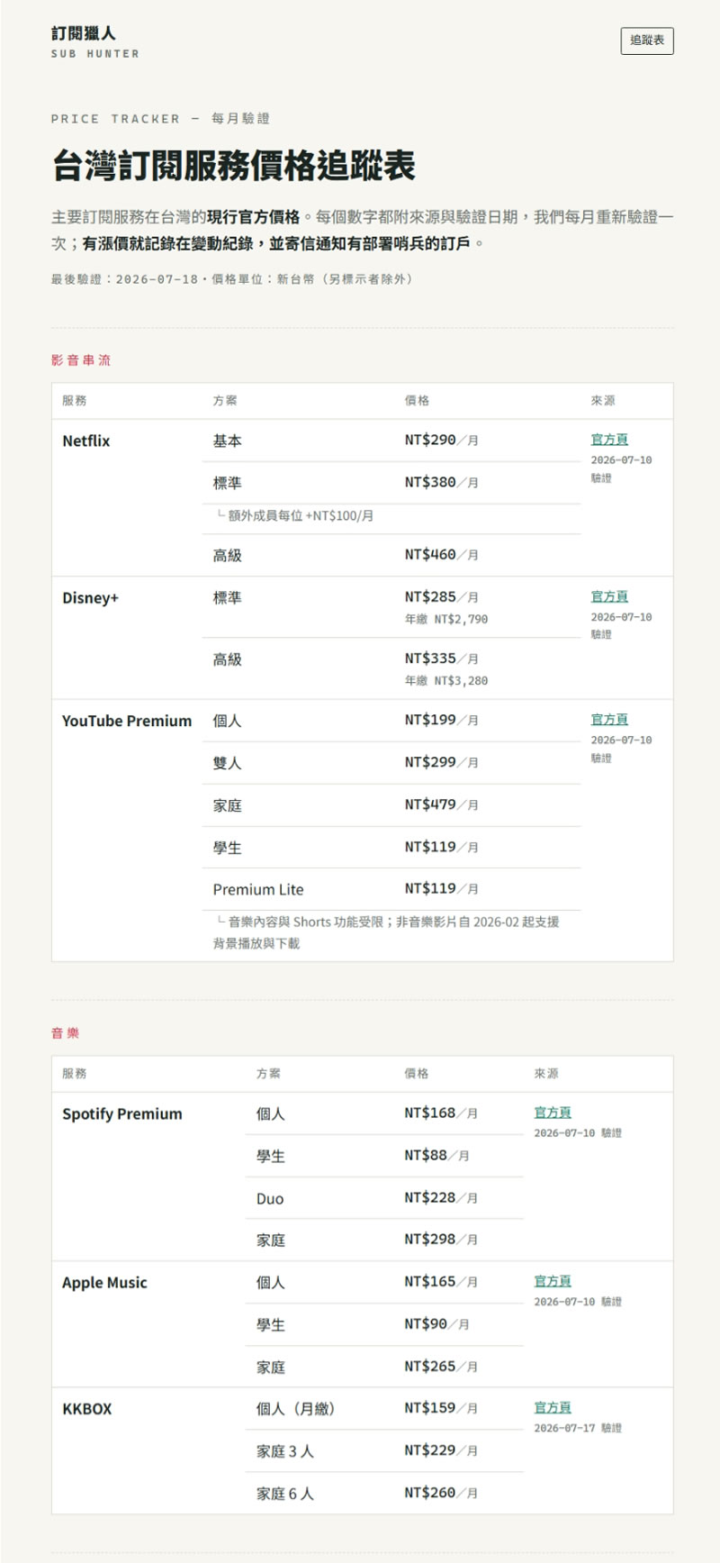This screenshot has height=1563, width=720.
Task: Select Disney+ 標準 price NT$285/月
Action: tap(442, 596)
